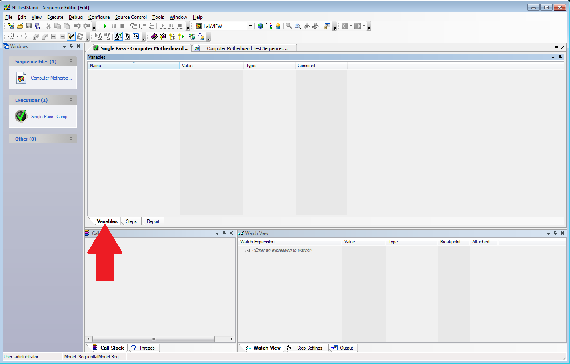Open the globe Station Globals icon
570x364 pixels.
[260, 26]
